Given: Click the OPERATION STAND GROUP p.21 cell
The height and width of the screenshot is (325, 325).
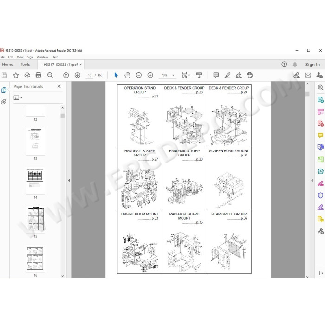Looking at the screenshot, I should pyautogui.click(x=140, y=116).
